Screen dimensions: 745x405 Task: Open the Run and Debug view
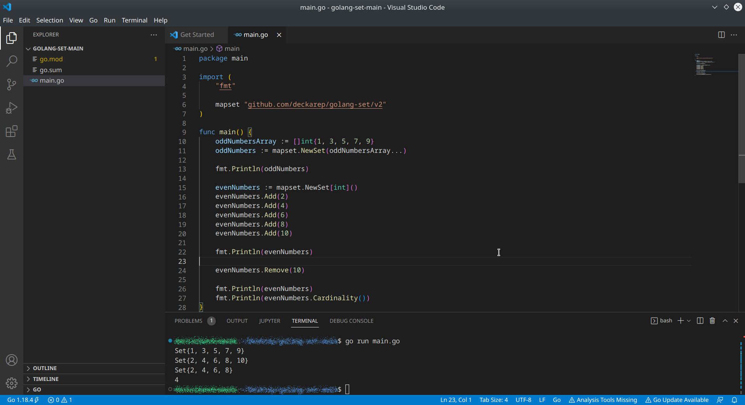[x=12, y=108]
